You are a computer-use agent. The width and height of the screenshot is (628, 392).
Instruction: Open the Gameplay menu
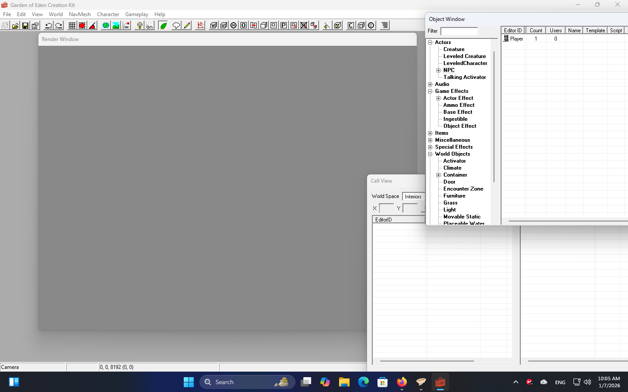(137, 14)
